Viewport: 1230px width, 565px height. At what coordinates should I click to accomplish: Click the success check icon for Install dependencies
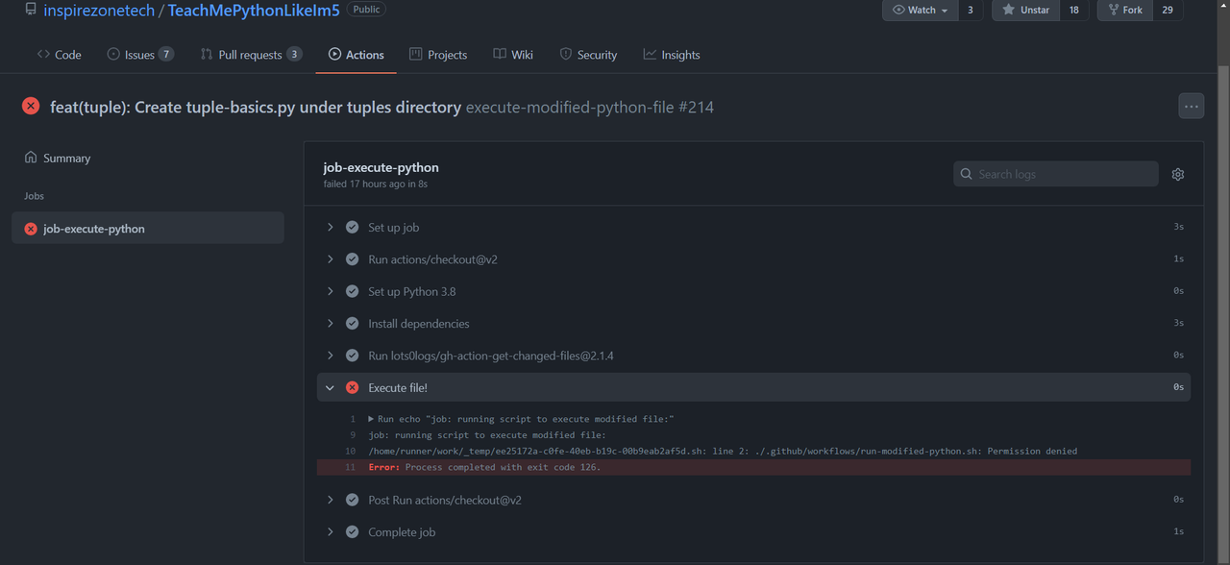pos(352,324)
